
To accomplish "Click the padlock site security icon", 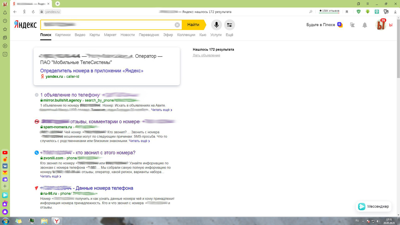I will pyautogui.click(x=42, y=12).
